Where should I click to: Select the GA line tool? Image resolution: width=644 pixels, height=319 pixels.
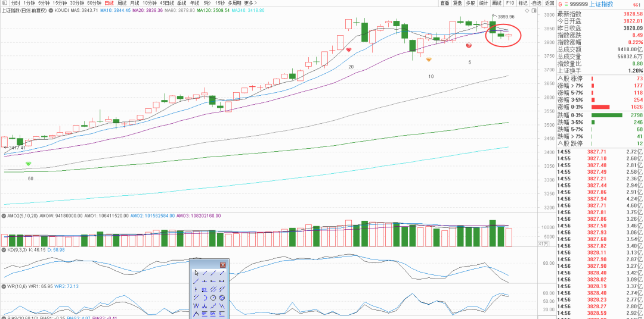[213, 314]
